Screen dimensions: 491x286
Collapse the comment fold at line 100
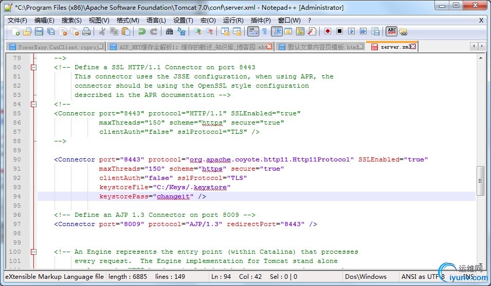(x=33, y=252)
